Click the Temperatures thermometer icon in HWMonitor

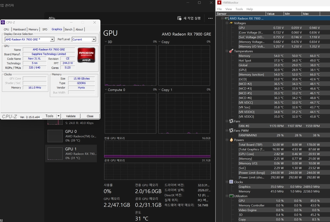pyautogui.click(x=231, y=51)
